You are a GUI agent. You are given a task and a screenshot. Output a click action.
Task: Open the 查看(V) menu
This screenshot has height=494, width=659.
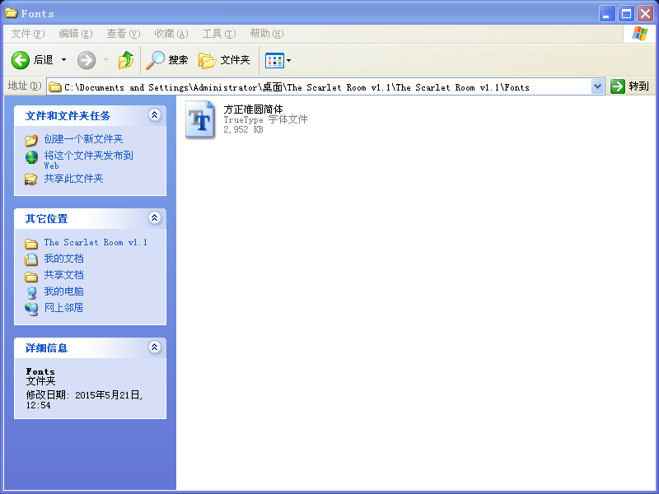click(x=123, y=34)
